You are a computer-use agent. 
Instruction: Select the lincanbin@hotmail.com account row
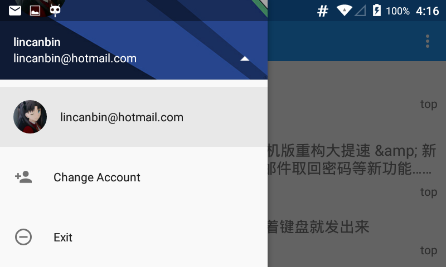[x=134, y=117]
